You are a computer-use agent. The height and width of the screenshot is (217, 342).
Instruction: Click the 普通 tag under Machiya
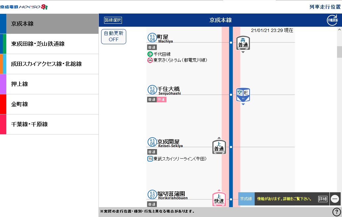[x=152, y=47]
